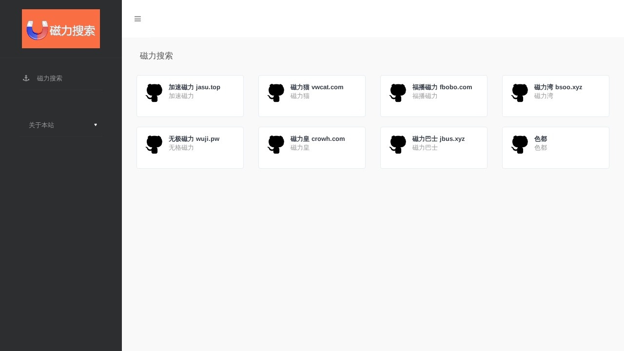Go to 磁力皇 crowh.com
Viewport: 624px width, 351px height.
pyautogui.click(x=317, y=139)
